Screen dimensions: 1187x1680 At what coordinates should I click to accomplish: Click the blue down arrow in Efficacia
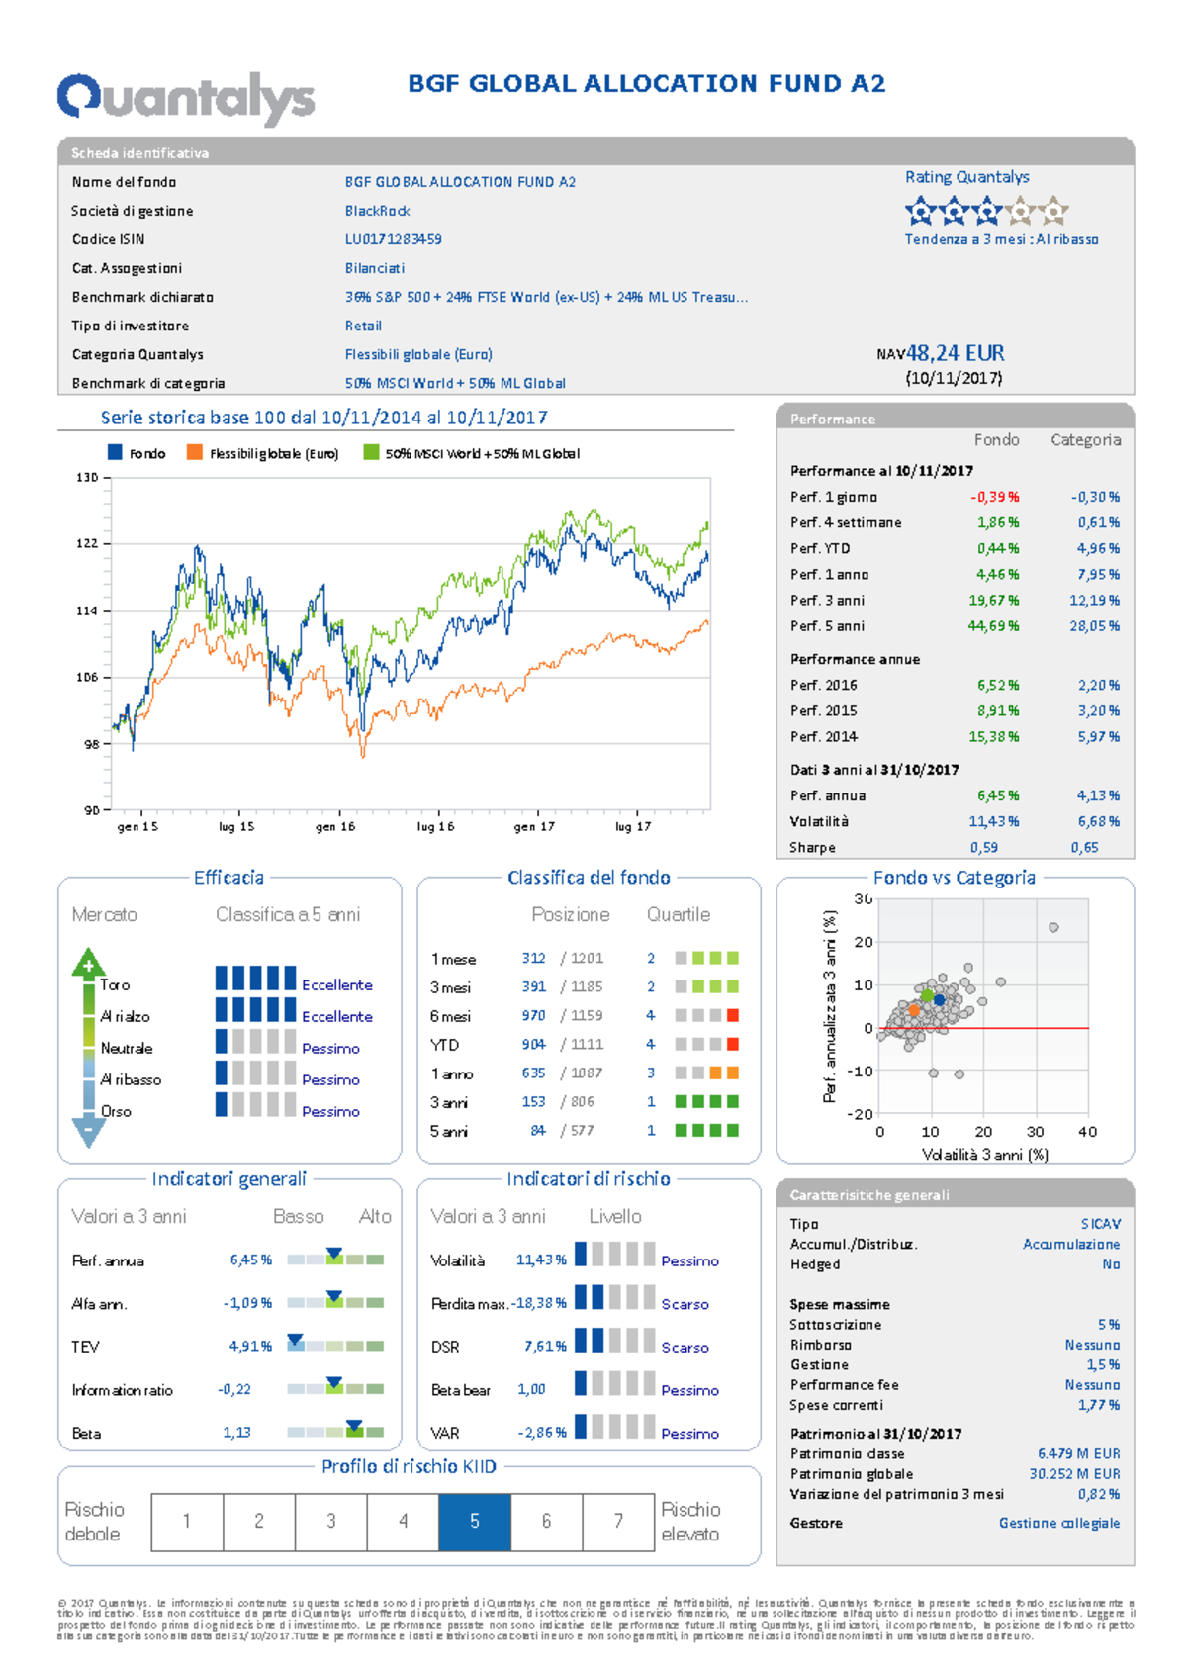pos(88,1131)
